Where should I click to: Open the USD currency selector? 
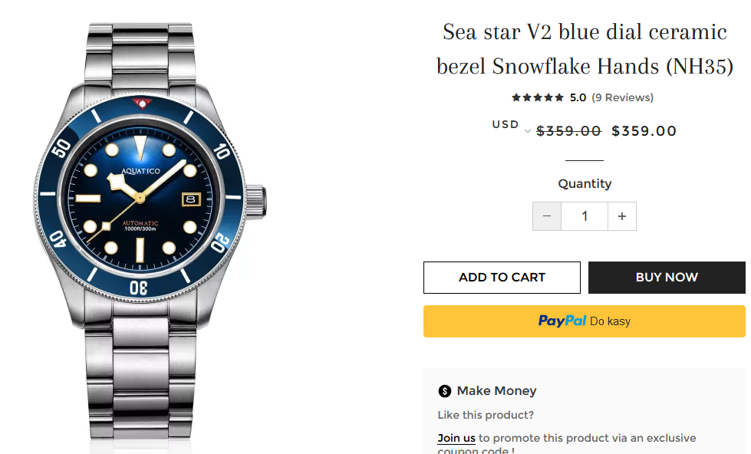pyautogui.click(x=506, y=125)
